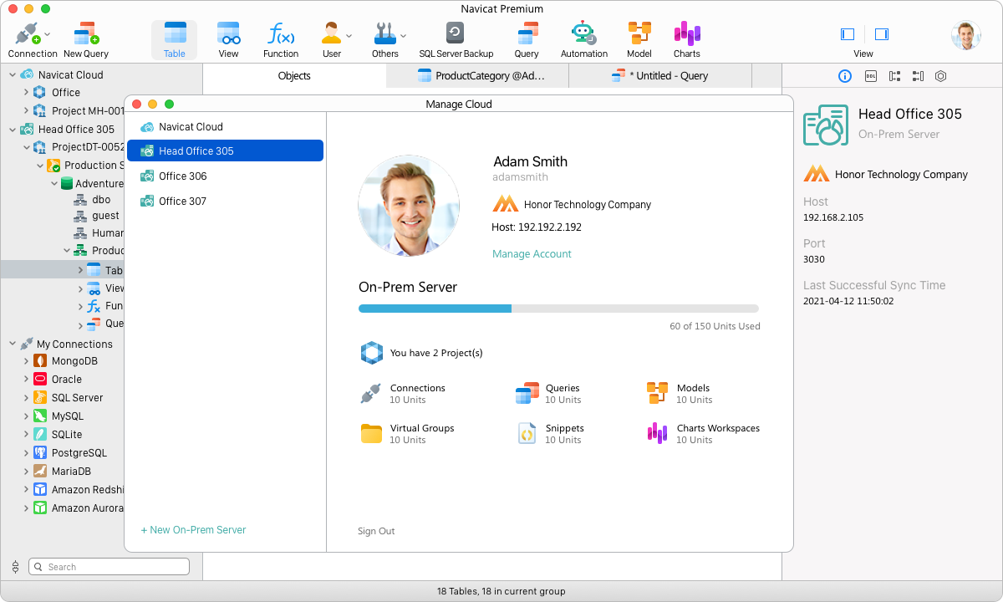Expand the Office project node
Viewport: 1003px width, 602px height.
26,93
